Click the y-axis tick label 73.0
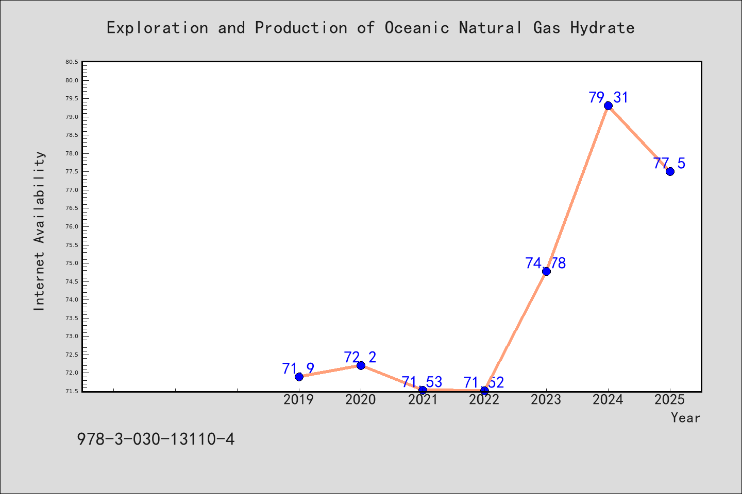The width and height of the screenshot is (742, 494). click(x=72, y=336)
